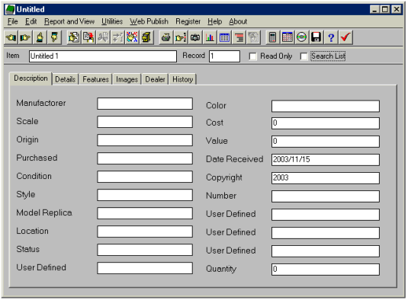Open the Report and View menu

(69, 21)
